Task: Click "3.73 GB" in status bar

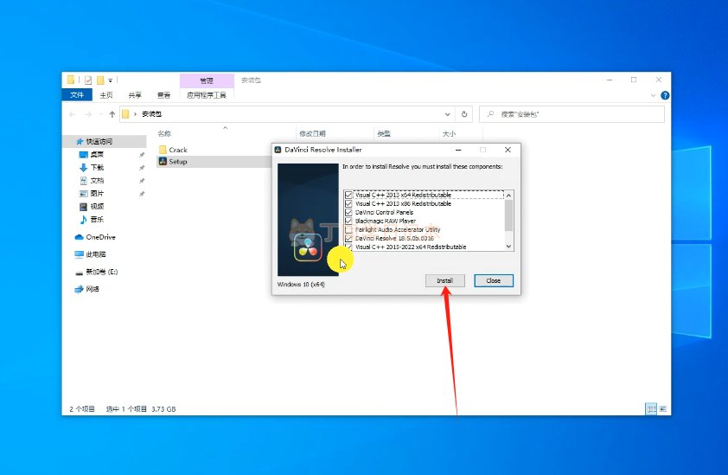Action: (163, 409)
